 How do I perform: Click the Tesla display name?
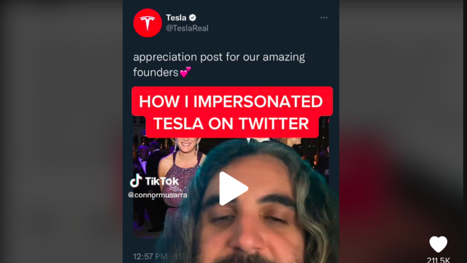point(176,18)
